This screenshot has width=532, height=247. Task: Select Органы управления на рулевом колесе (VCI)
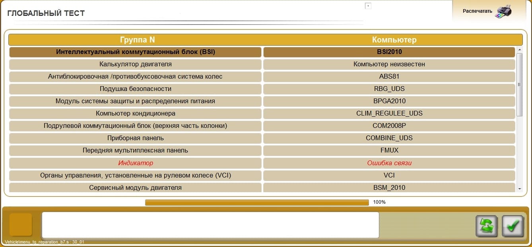tap(135, 175)
